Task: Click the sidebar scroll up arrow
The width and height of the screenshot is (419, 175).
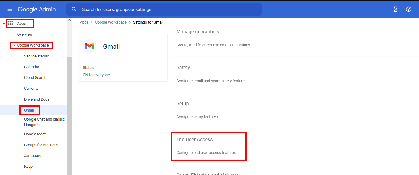Action: click(x=69, y=21)
